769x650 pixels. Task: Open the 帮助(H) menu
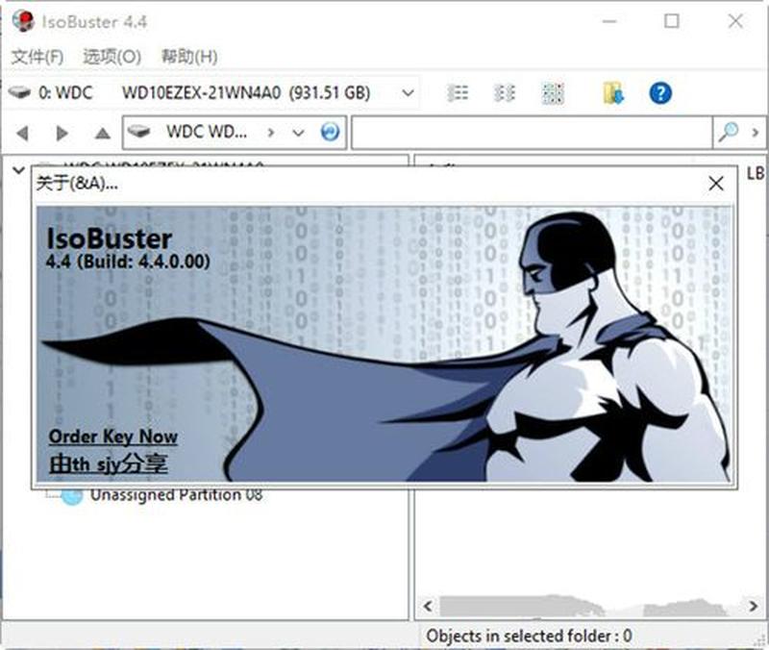pyautogui.click(x=189, y=57)
